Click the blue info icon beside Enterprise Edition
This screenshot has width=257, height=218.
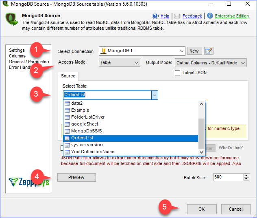(x=210, y=16)
